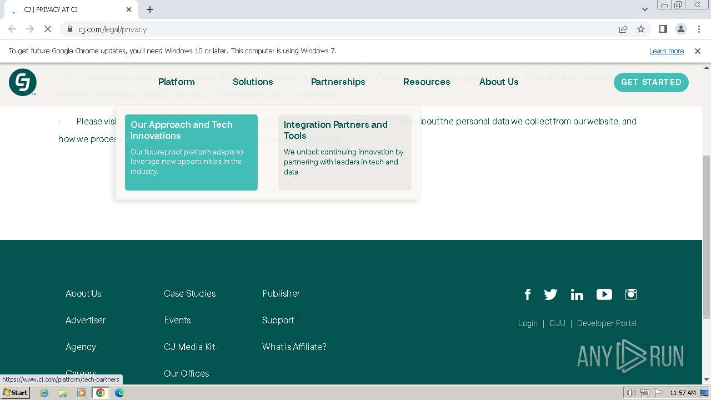The image size is (711, 400).
Task: Open What is Affiliate? link
Action: click(294, 347)
